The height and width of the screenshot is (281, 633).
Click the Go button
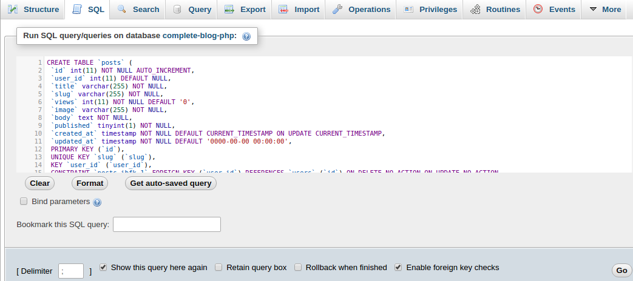[621, 270]
